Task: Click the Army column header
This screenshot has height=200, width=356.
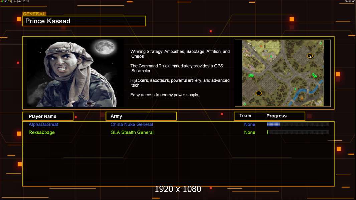Action: (x=141, y=116)
